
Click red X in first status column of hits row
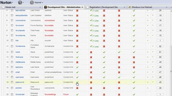click(x=77, y=41)
